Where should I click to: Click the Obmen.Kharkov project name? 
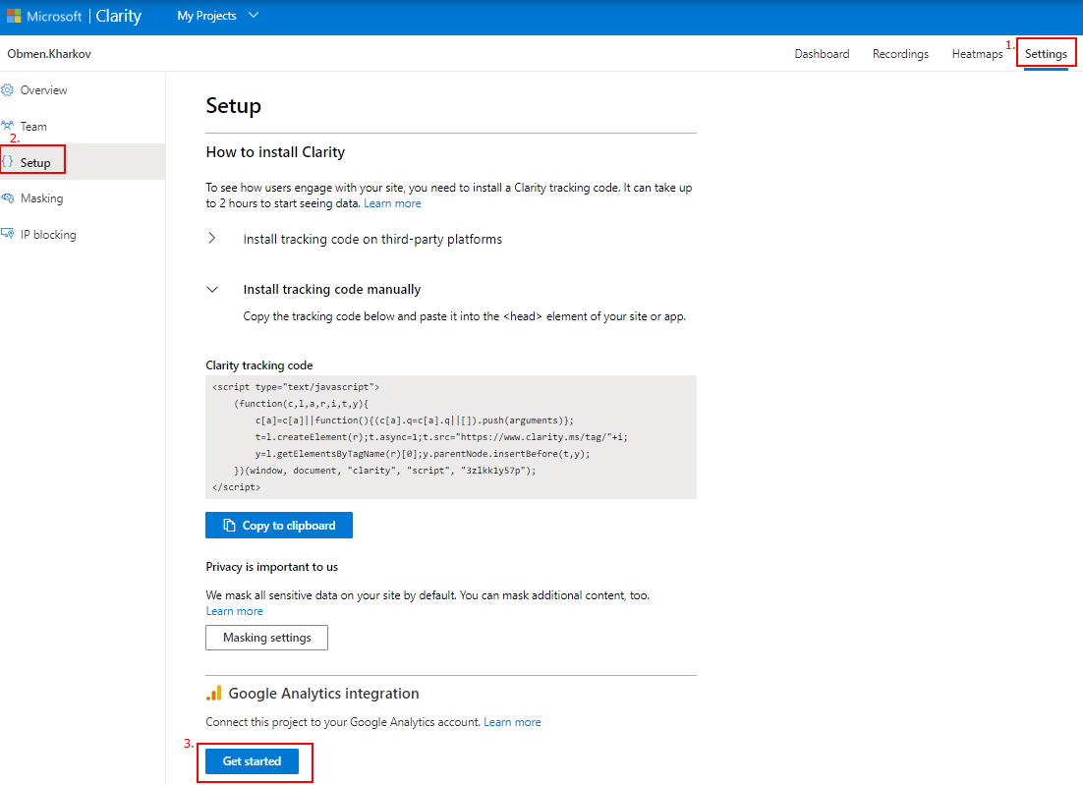pyautogui.click(x=49, y=54)
